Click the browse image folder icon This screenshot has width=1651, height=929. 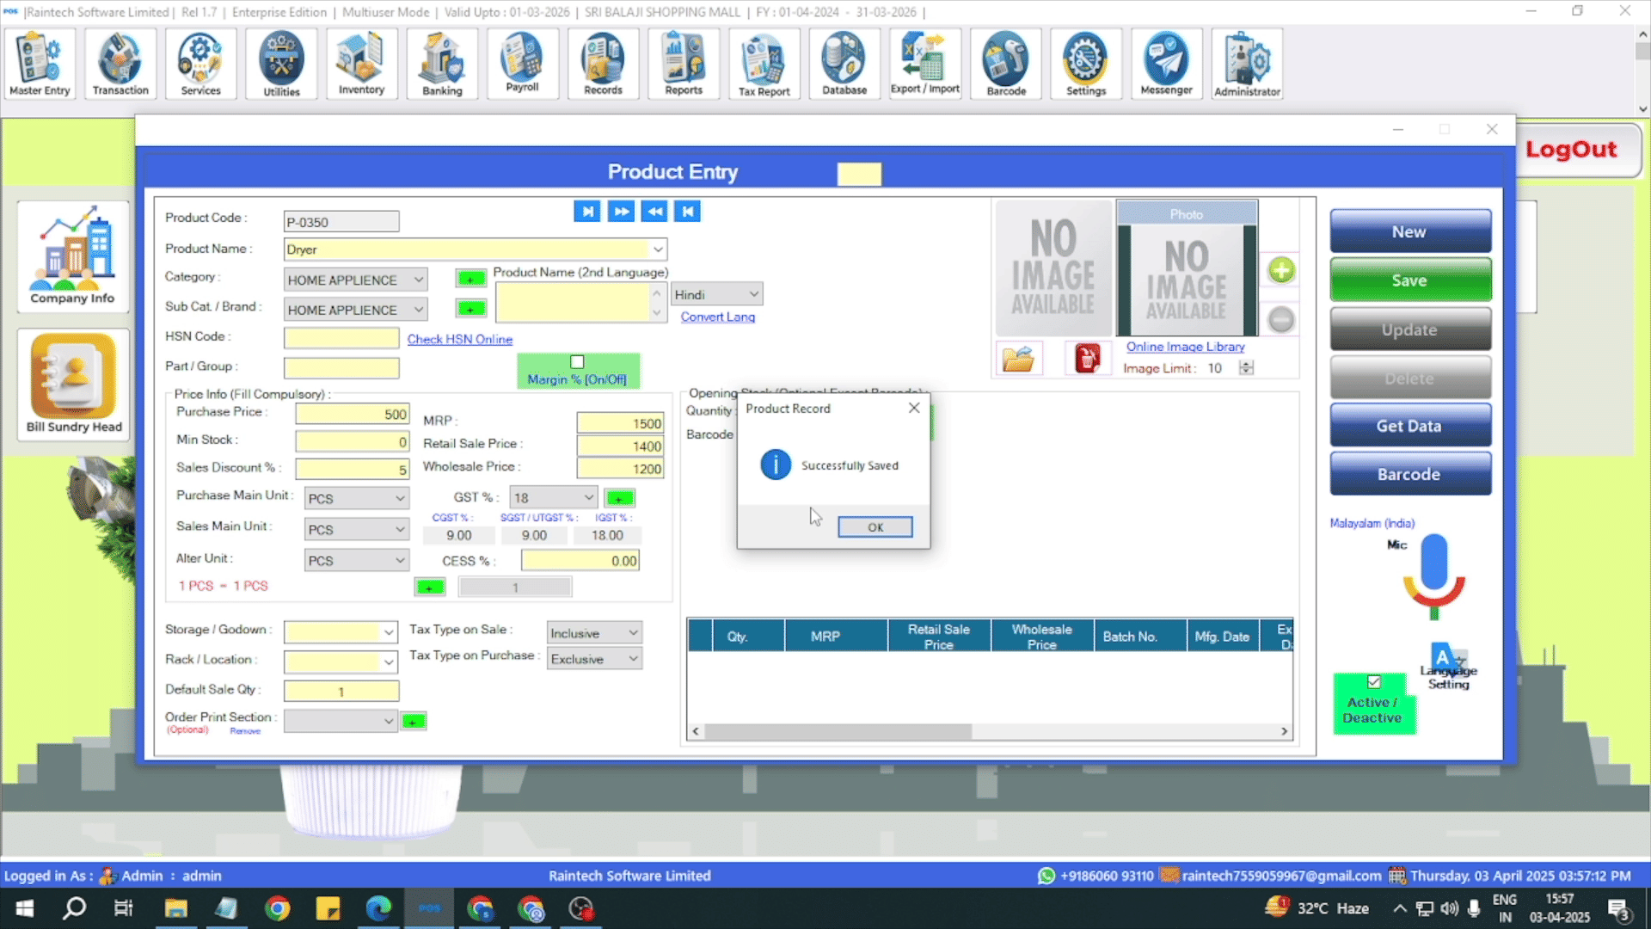[x=1018, y=359]
